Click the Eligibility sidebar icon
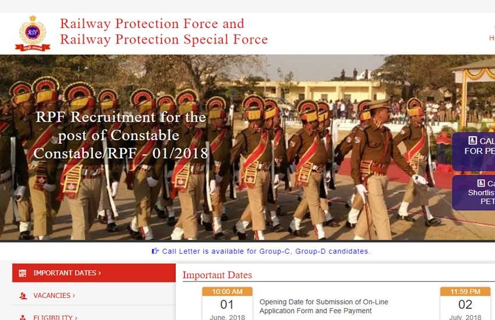The image size is (495, 320). 23,318
